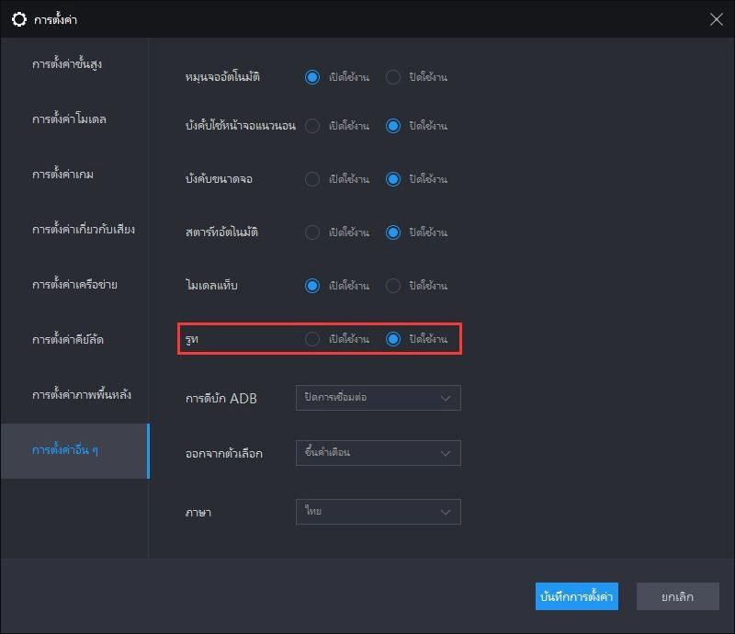
Task: Disable the model tab option
Action: pyautogui.click(x=393, y=285)
